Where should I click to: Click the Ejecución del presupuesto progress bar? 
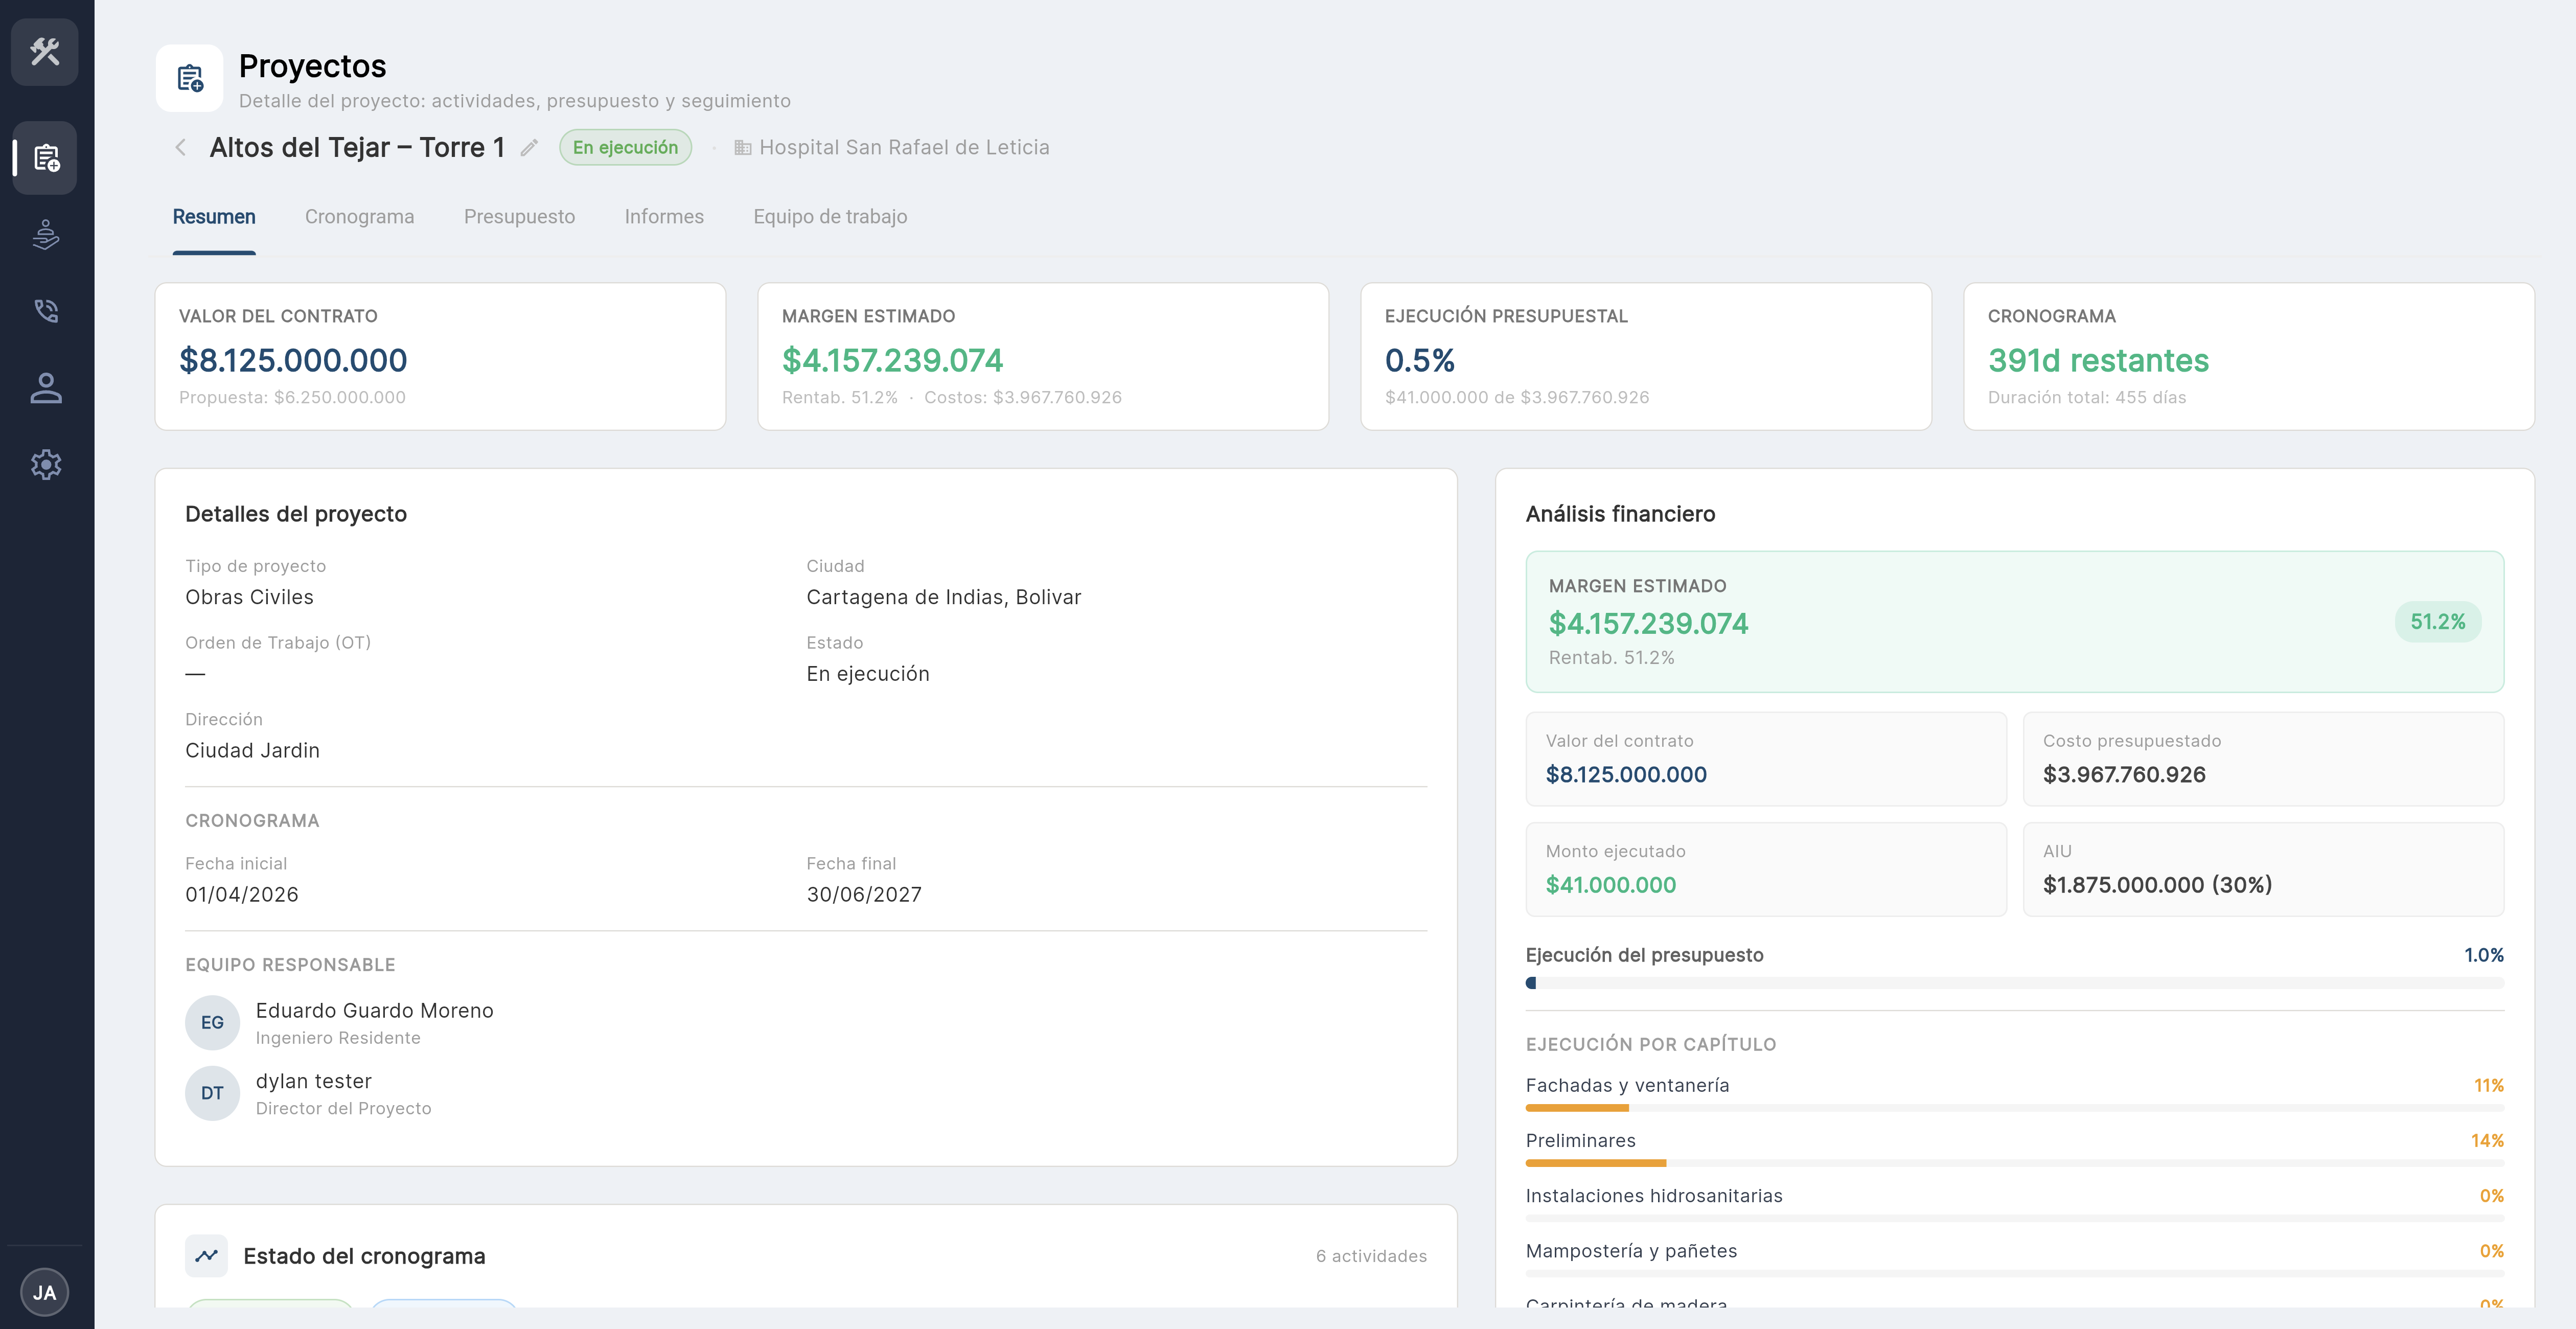2015,983
